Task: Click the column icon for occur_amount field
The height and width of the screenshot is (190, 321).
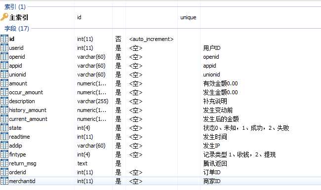Action: [4, 92]
